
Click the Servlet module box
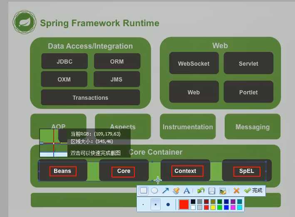pyautogui.click(x=248, y=63)
